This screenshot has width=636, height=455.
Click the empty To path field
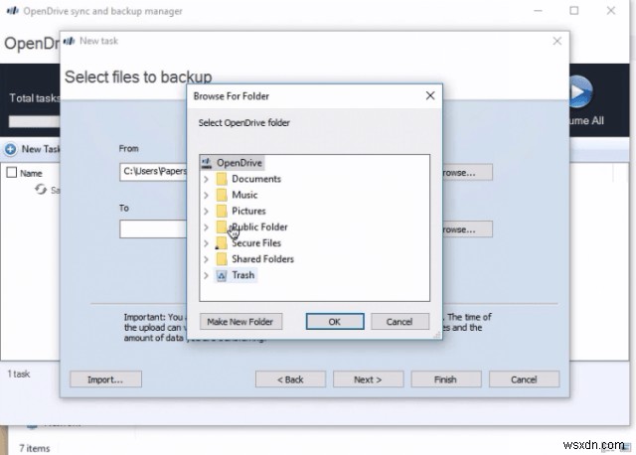153,229
